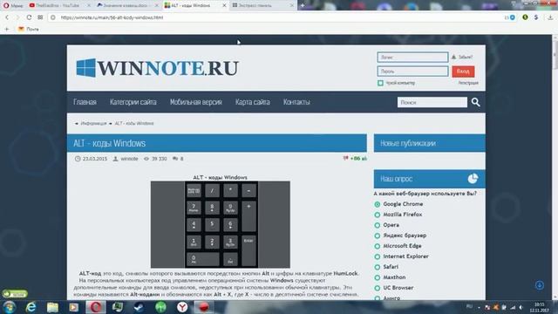Screen dimensions: 558x314
Task: Click the winnote author link
Action: tap(129, 159)
